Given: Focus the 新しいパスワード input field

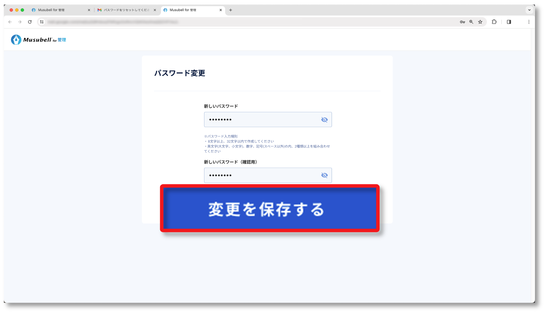Looking at the screenshot, I should [261, 120].
